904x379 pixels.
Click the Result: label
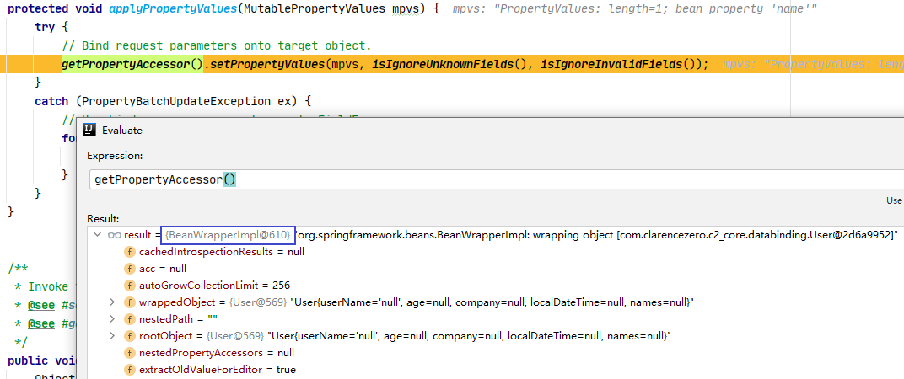coord(103,219)
